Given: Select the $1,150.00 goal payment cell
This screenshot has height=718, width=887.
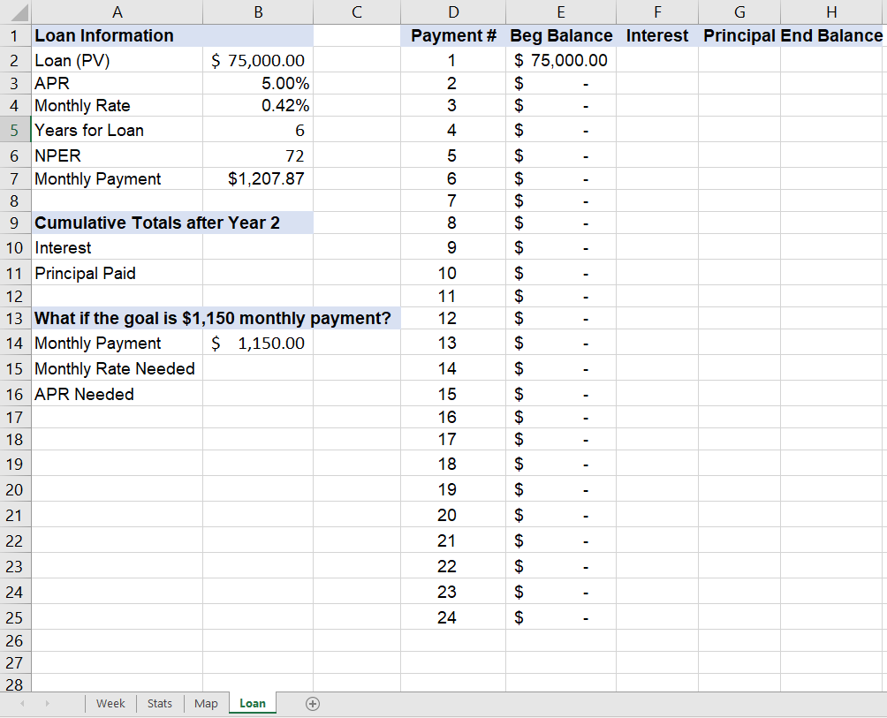Looking at the screenshot, I should (x=258, y=343).
